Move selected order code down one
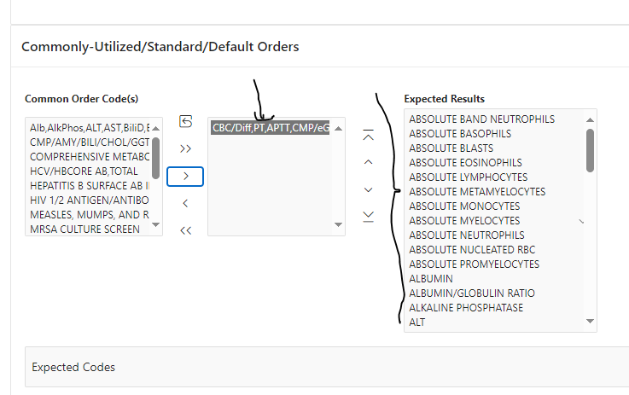Screen dimensions: 629x395 point(368,189)
